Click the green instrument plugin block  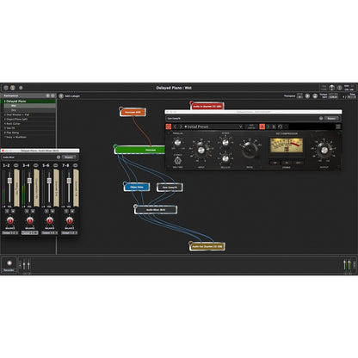[140, 150]
